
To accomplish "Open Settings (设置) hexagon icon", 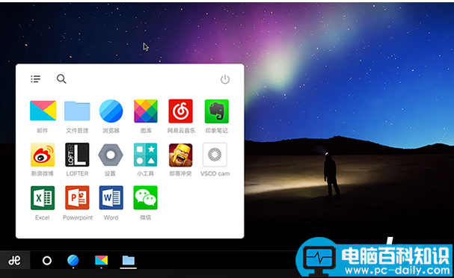I will [111, 155].
